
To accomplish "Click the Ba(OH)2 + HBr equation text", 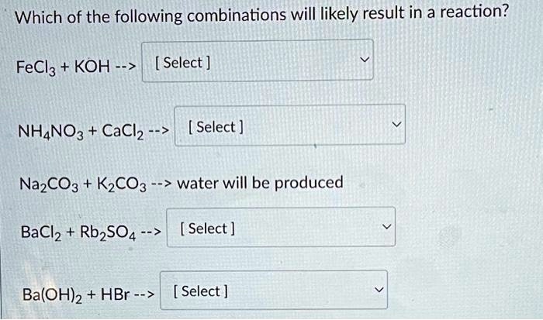I will tap(71, 293).
